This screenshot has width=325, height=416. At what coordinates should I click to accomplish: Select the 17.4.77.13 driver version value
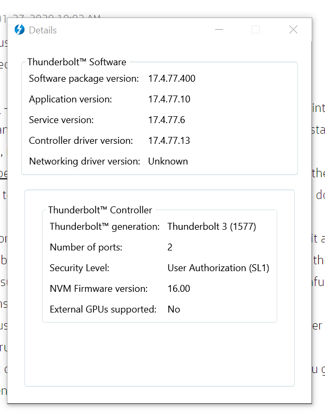169,141
